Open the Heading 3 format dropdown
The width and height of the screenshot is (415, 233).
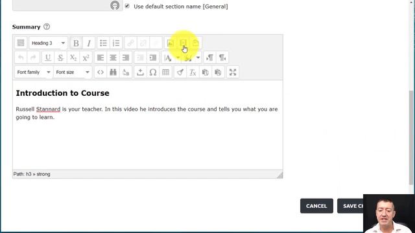coord(48,43)
